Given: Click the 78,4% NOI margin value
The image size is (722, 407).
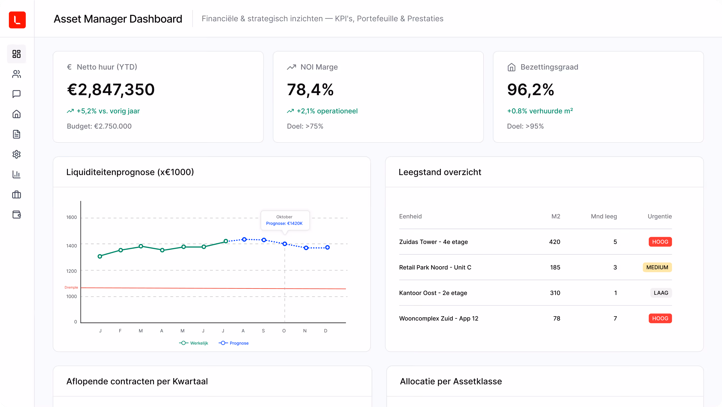Looking at the screenshot, I should 310,90.
